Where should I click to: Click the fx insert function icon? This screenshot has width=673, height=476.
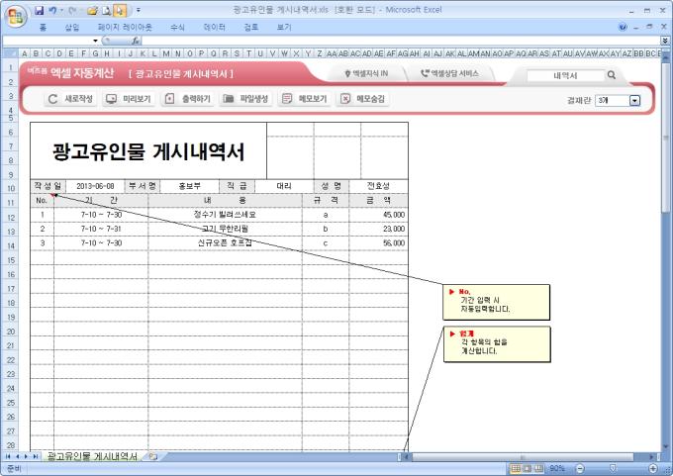136,41
